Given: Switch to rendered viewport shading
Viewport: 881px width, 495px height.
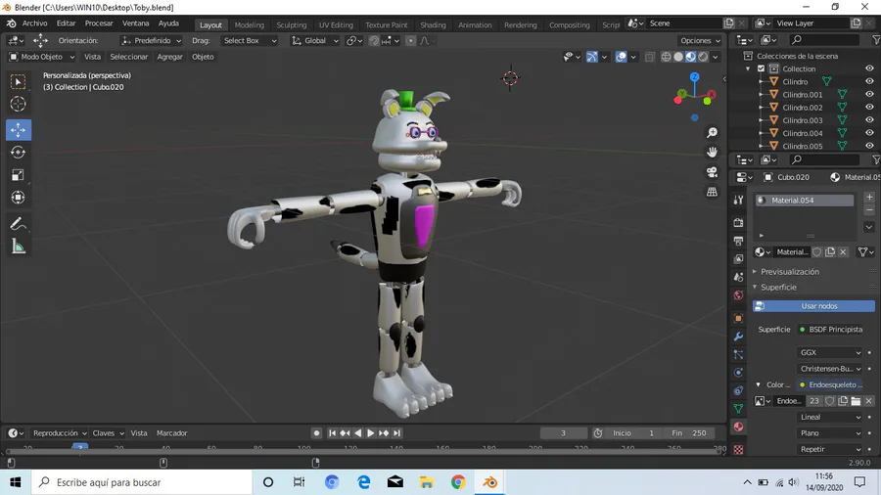Looking at the screenshot, I should tap(703, 57).
